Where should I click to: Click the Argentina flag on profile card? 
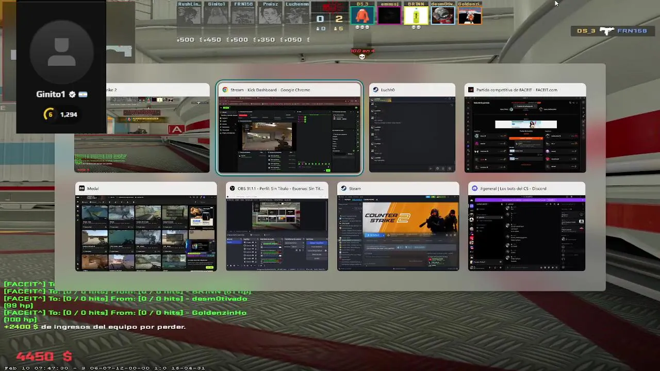pos(82,94)
